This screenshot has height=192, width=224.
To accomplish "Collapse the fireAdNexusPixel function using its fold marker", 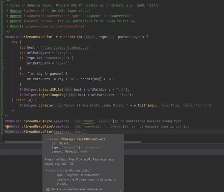I will pyautogui.click(x=3, y=37).
